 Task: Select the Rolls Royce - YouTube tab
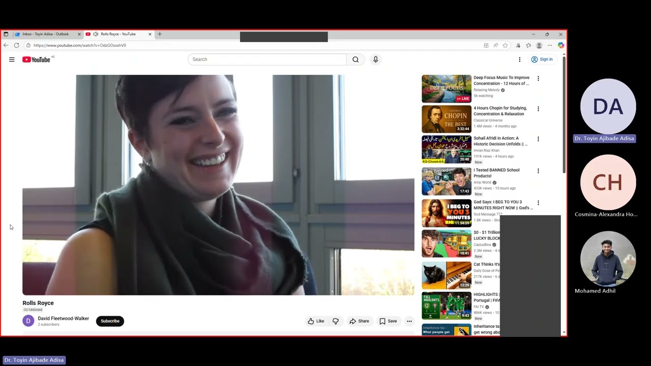click(x=118, y=34)
